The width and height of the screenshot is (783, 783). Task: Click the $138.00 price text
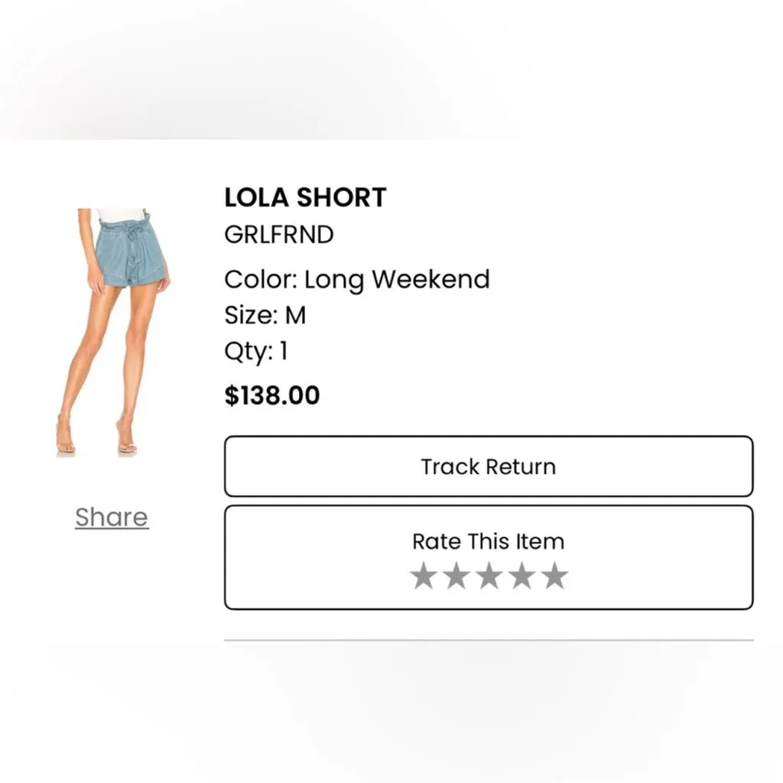point(271,395)
